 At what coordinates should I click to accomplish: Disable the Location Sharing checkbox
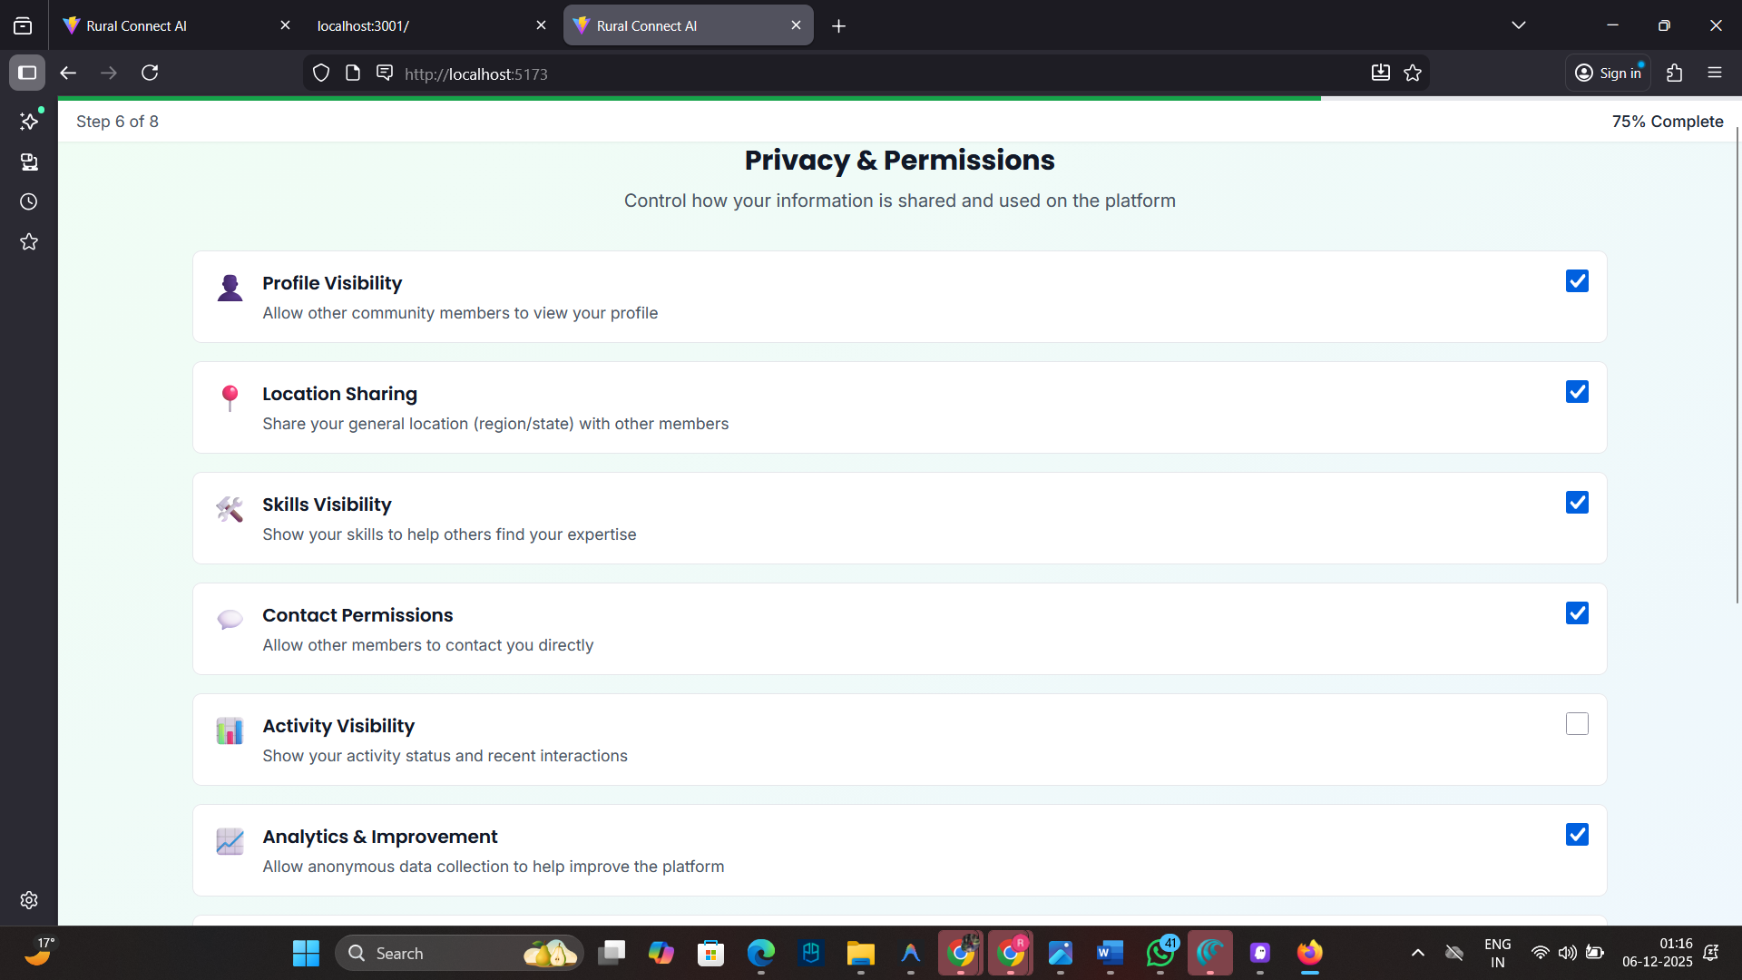click(x=1577, y=392)
